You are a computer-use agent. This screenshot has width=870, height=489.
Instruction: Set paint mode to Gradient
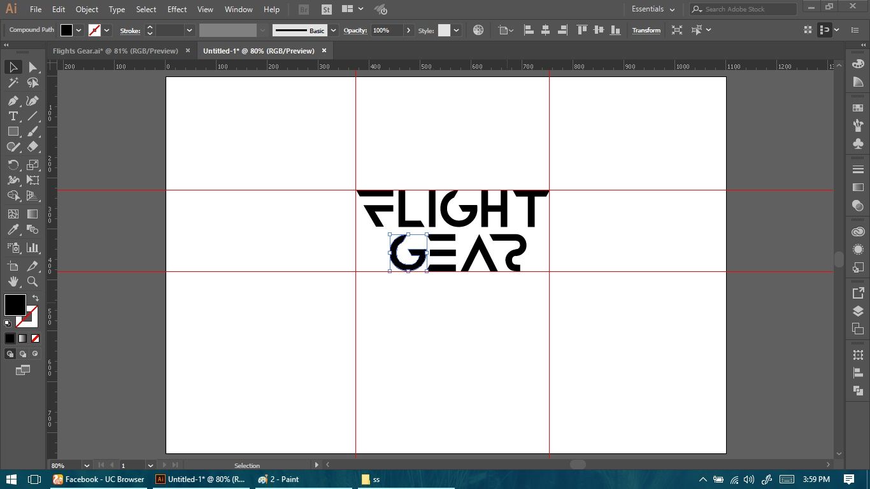coord(23,338)
